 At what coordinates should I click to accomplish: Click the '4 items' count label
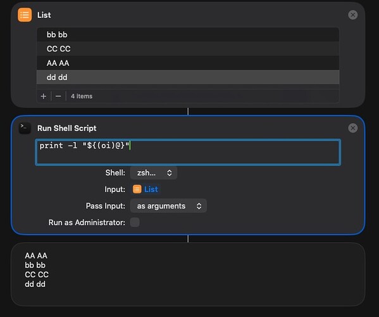click(82, 96)
